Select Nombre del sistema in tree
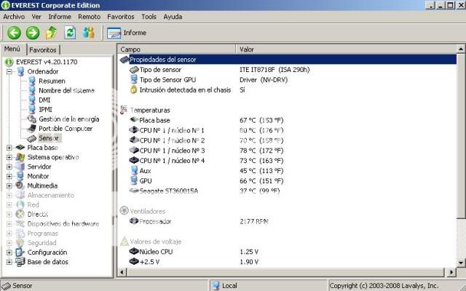This screenshot has width=466, height=291. [66, 90]
